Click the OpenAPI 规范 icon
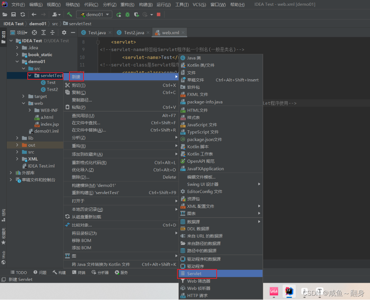Viewport: 370px width, 300px height. click(x=182, y=161)
